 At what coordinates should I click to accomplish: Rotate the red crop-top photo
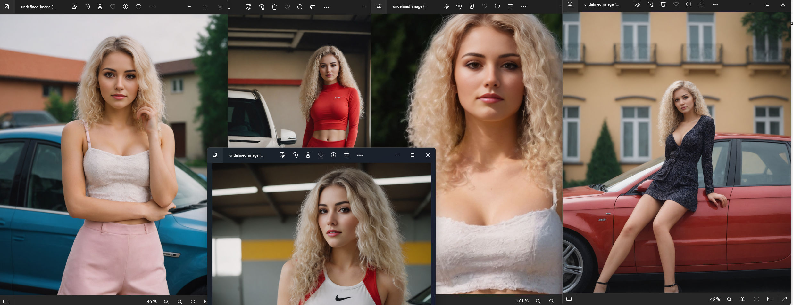pyautogui.click(x=262, y=7)
